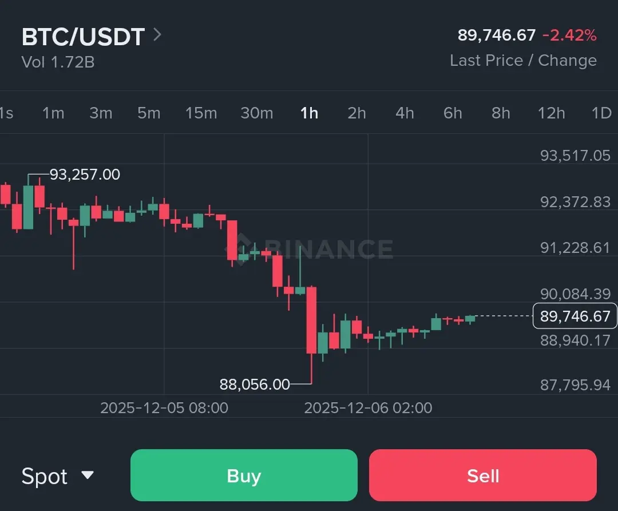Click the Spot label selector

pos(44,476)
